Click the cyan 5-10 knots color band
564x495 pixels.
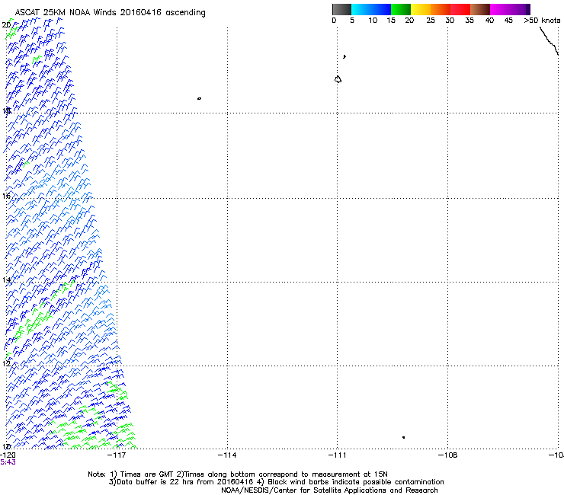click(361, 9)
